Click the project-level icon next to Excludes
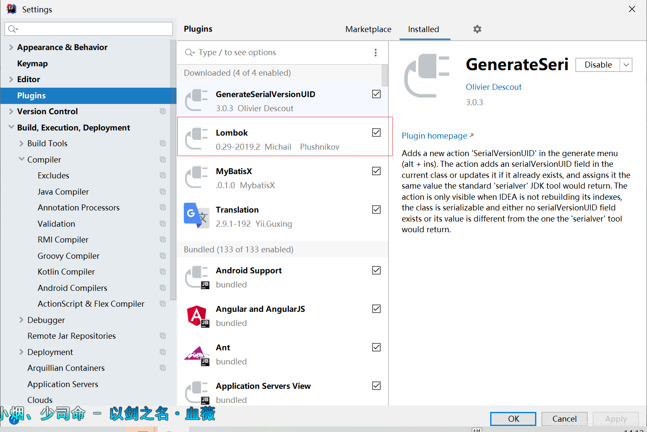The image size is (647, 432). pos(163,175)
